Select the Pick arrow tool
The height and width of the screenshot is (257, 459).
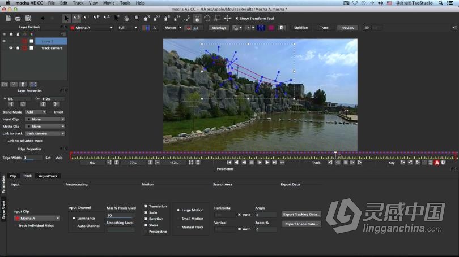(66, 19)
